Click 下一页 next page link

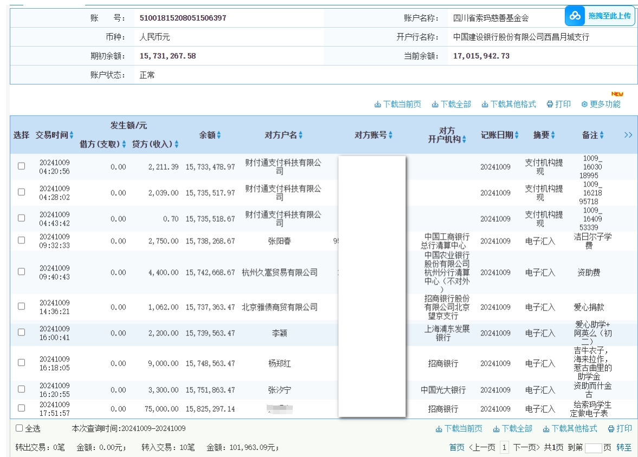pyautogui.click(x=526, y=448)
